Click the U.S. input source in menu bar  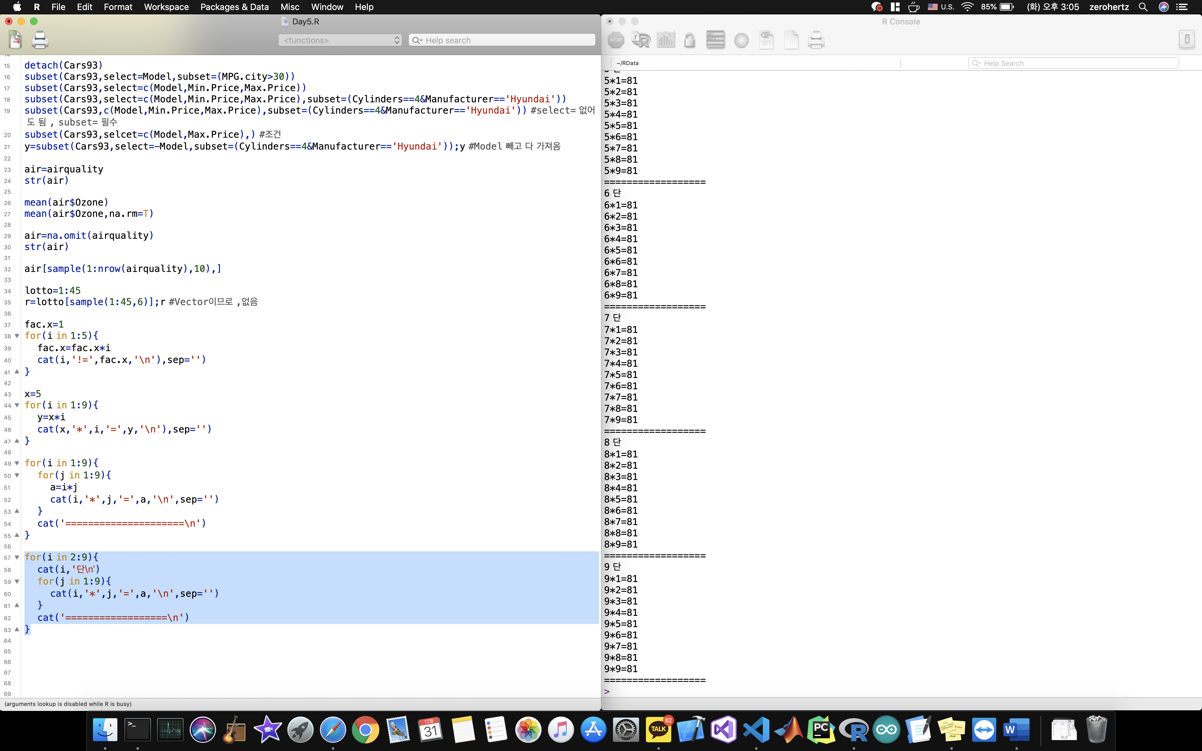pos(941,7)
